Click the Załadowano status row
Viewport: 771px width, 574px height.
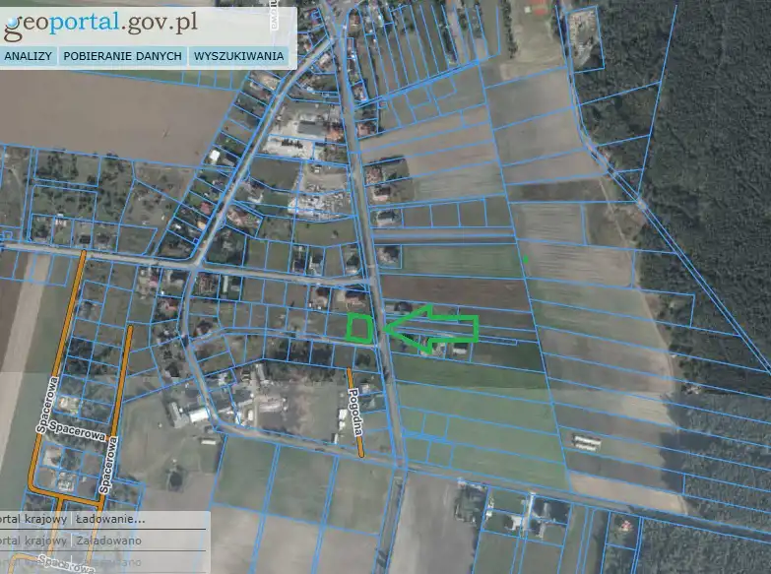pyautogui.click(x=108, y=541)
